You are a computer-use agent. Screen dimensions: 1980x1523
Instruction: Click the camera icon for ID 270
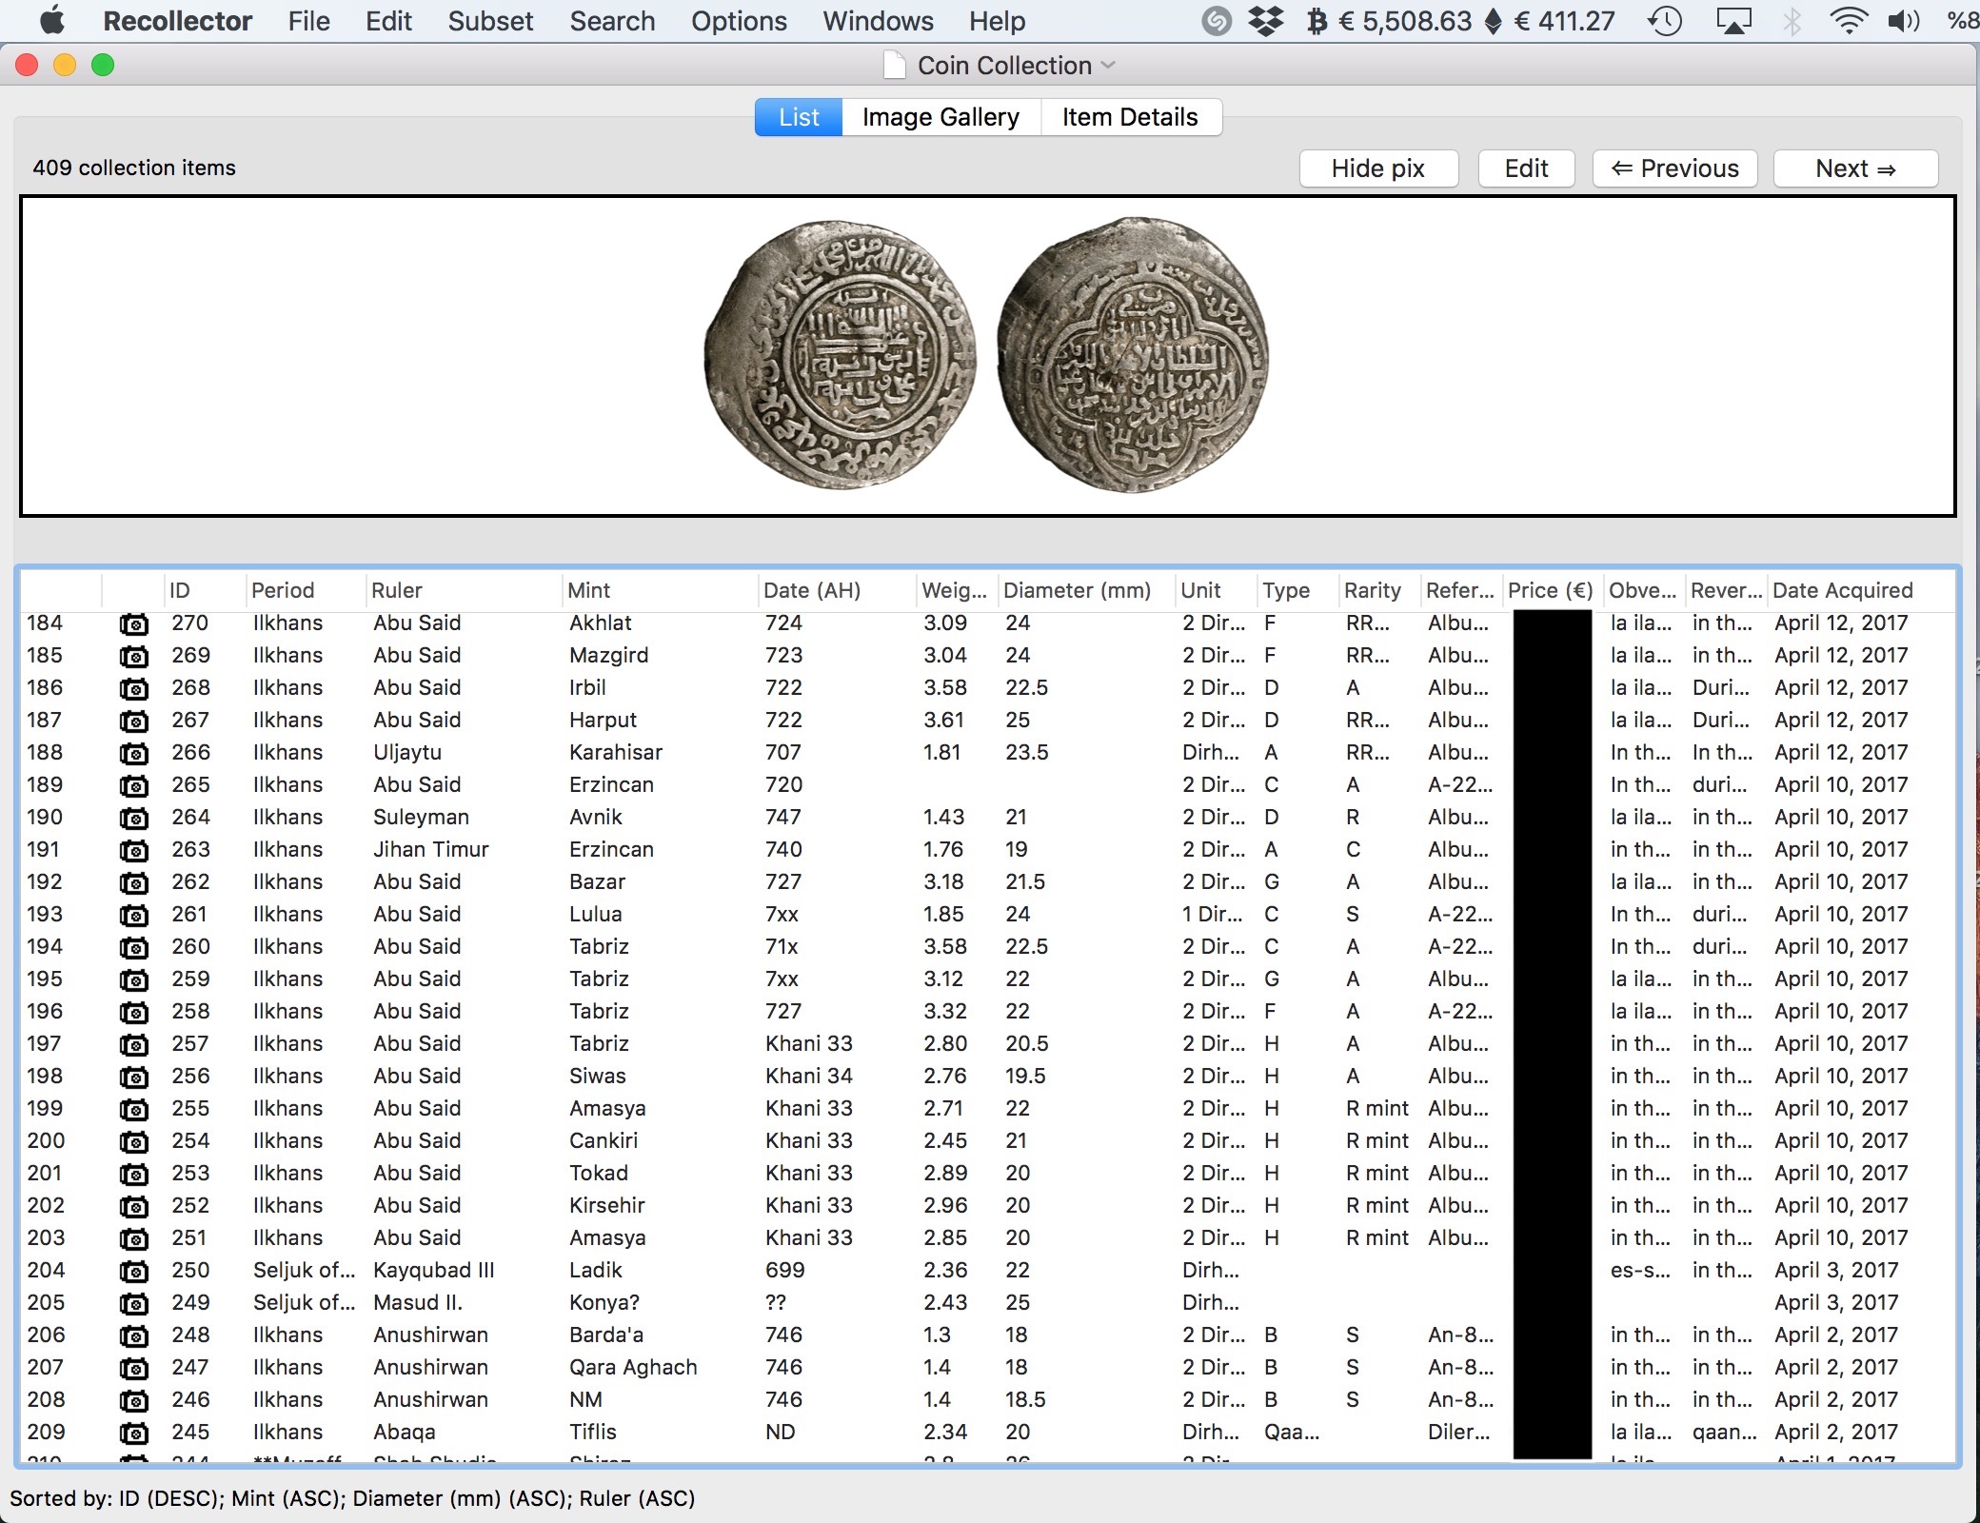(x=133, y=624)
